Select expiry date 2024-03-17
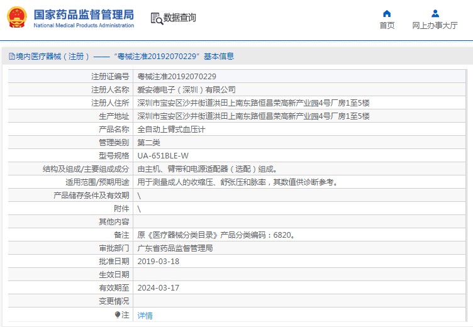The width and height of the screenshot is (473, 327). coord(159,288)
